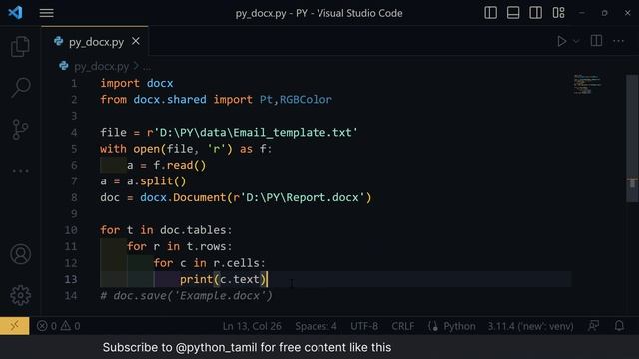This screenshot has width=639, height=359.
Task: Click line number 8 in the gutter
Action: (74, 197)
